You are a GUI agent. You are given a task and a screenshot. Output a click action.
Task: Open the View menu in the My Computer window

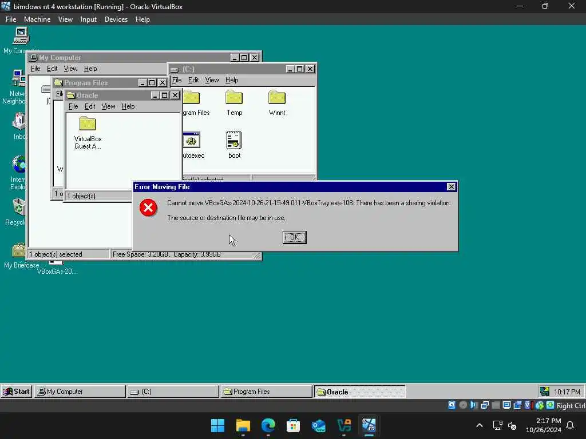coord(70,69)
